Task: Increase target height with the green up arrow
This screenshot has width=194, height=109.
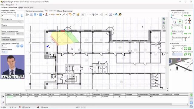Action: coord(186,28)
